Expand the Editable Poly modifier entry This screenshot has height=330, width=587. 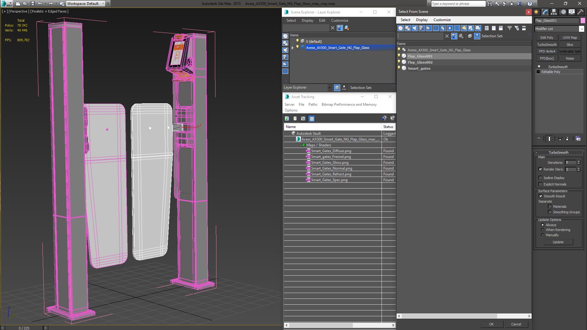pos(538,72)
